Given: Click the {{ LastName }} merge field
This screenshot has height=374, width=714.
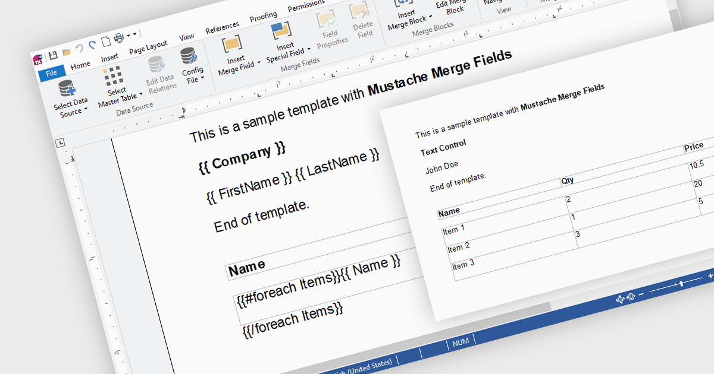Looking at the screenshot, I should (337, 166).
